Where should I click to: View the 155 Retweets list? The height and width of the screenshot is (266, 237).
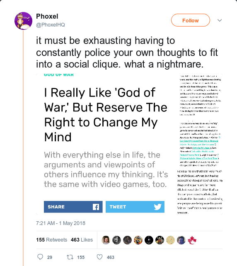point(51,240)
